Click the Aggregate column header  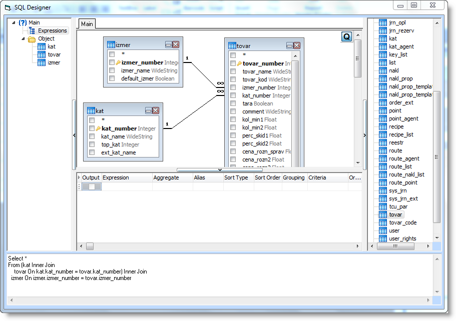(173, 177)
